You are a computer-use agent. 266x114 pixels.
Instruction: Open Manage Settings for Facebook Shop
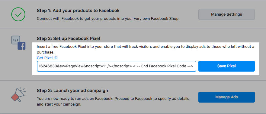click(x=226, y=14)
